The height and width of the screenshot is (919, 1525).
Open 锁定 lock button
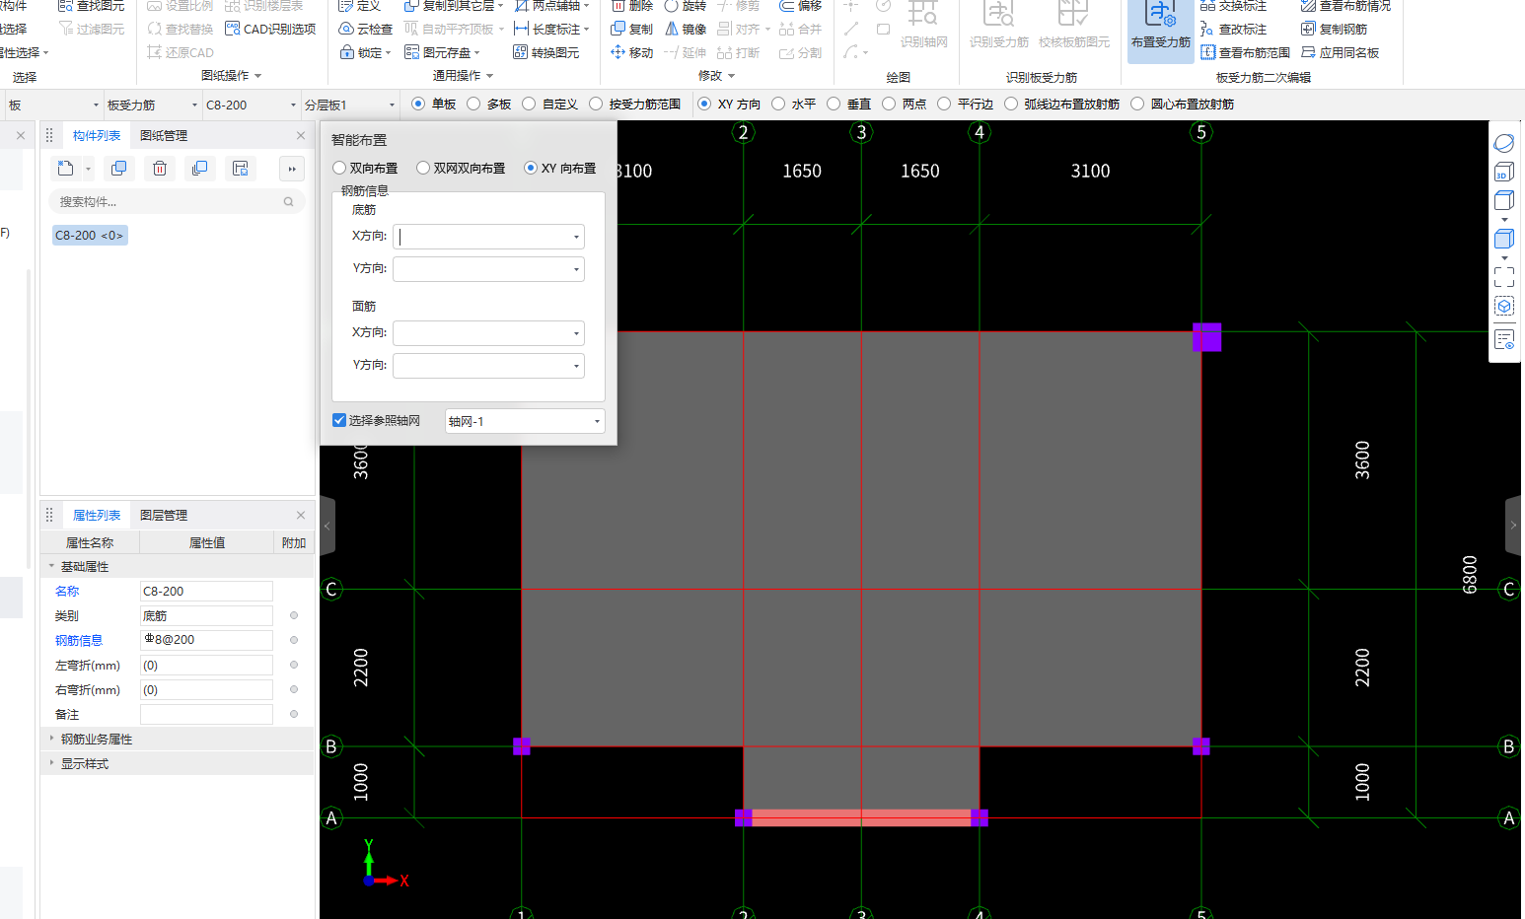(x=365, y=52)
